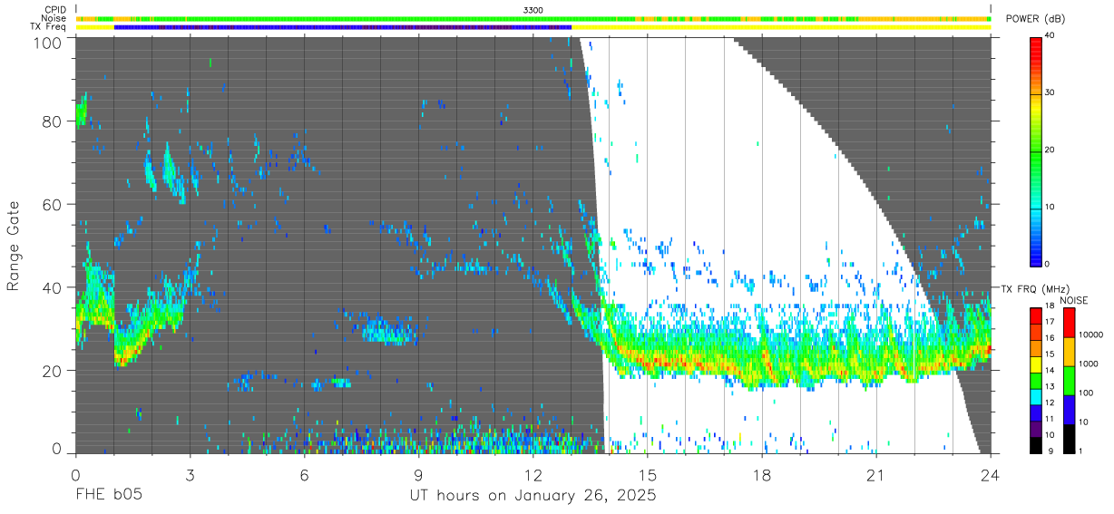Image resolution: width=1114 pixels, height=514 pixels.
Task: Click the orange NOISE swatch between 1000 and 10000
Action: tap(1068, 351)
